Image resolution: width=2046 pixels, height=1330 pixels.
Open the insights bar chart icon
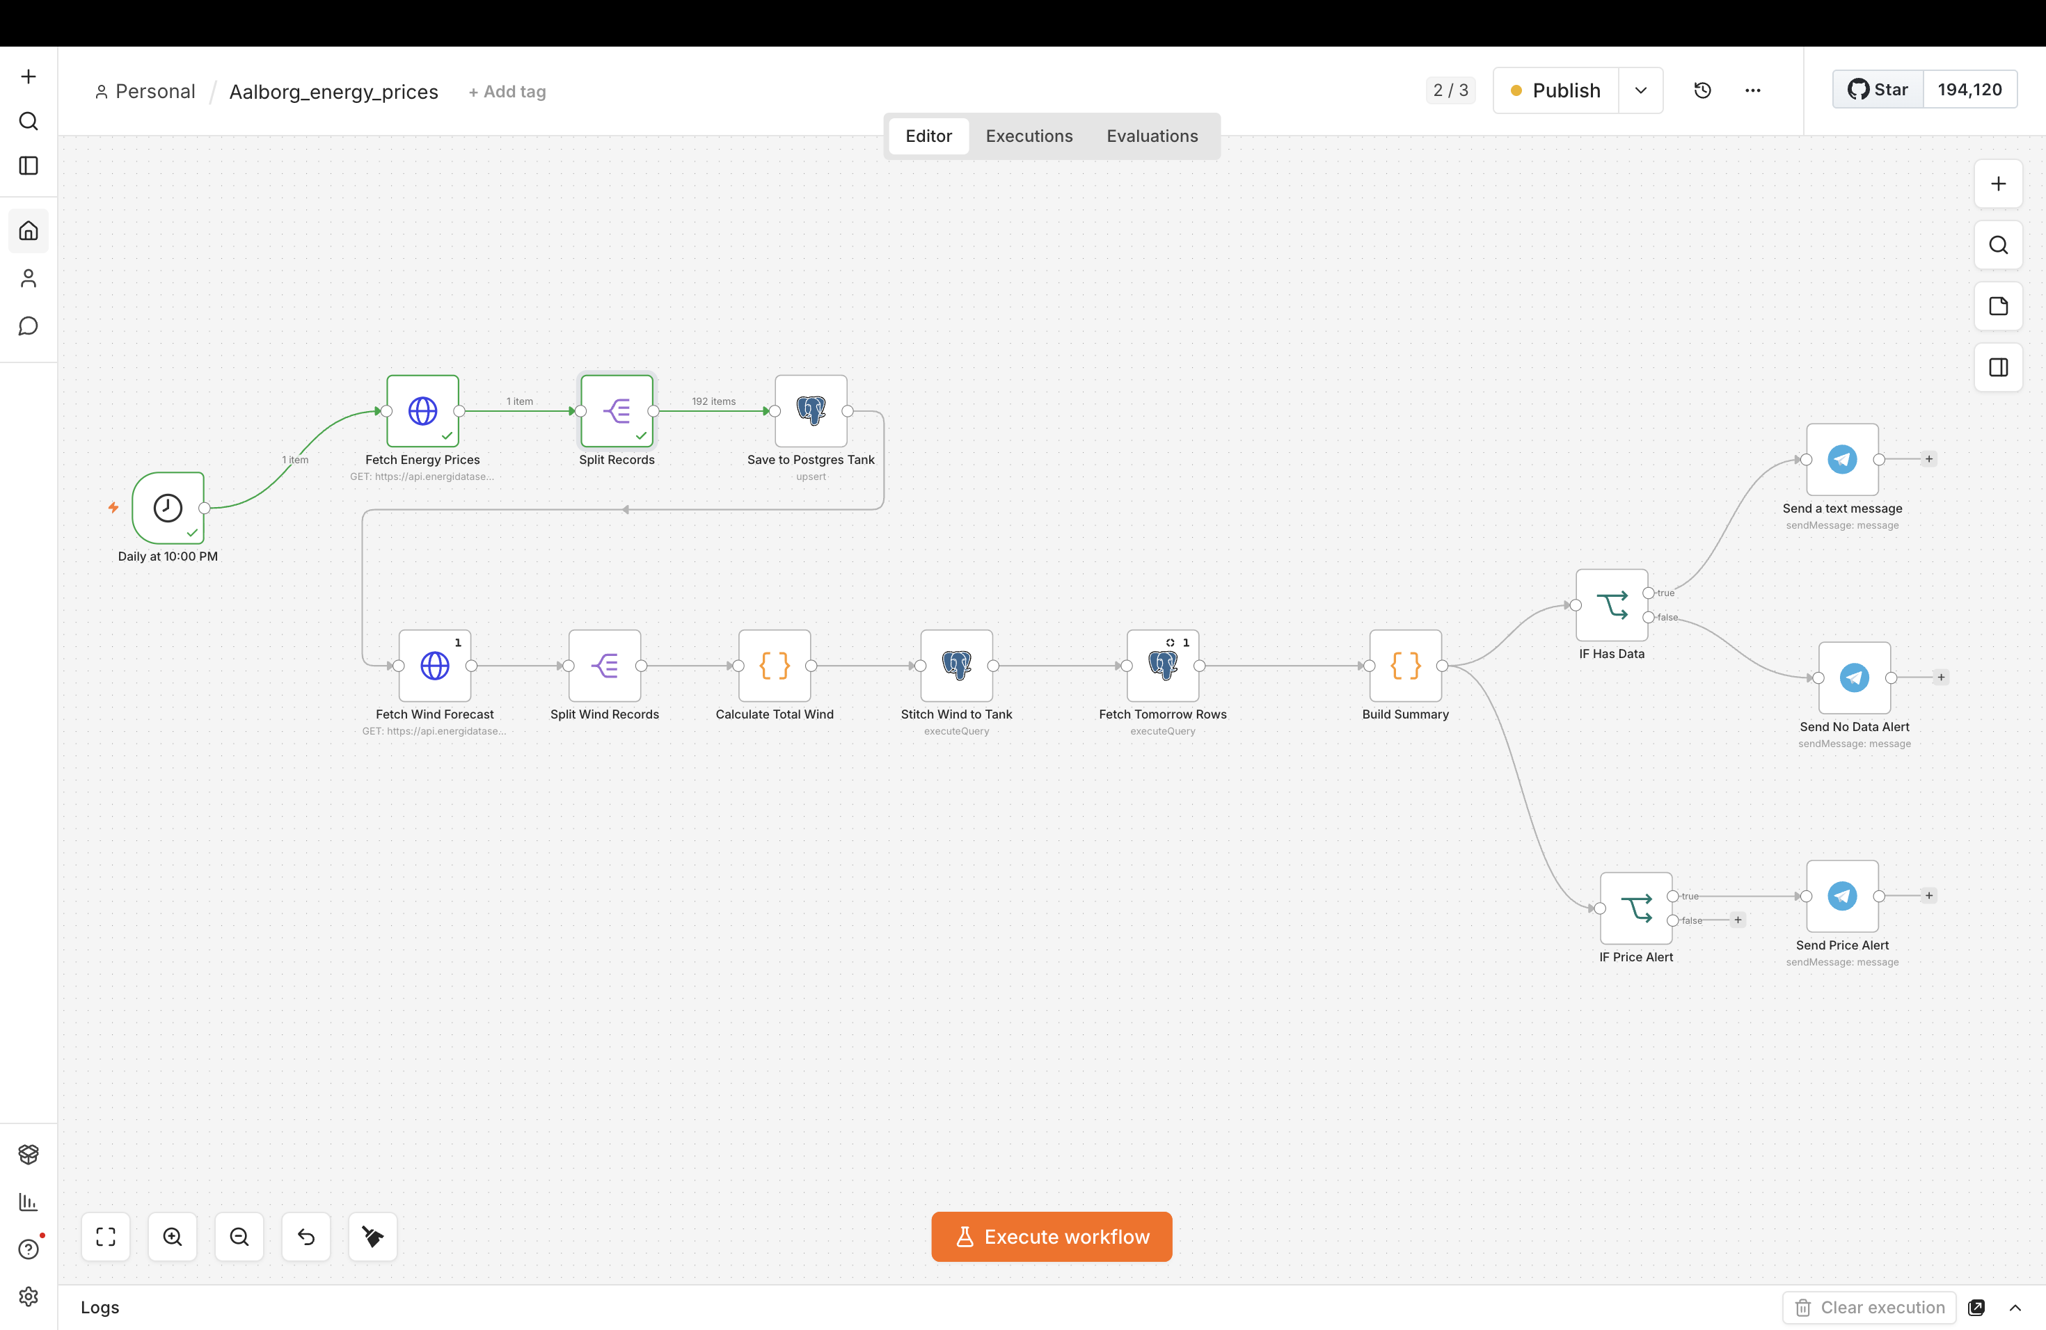tap(29, 1202)
